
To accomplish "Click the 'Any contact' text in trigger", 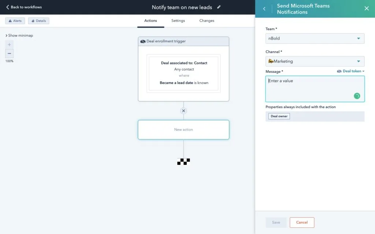I will coord(184,69).
